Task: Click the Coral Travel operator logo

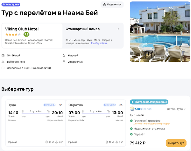Action: click(140, 109)
